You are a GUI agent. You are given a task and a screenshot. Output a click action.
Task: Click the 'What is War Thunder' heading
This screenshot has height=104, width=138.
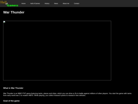pyautogui.click(x=13, y=88)
